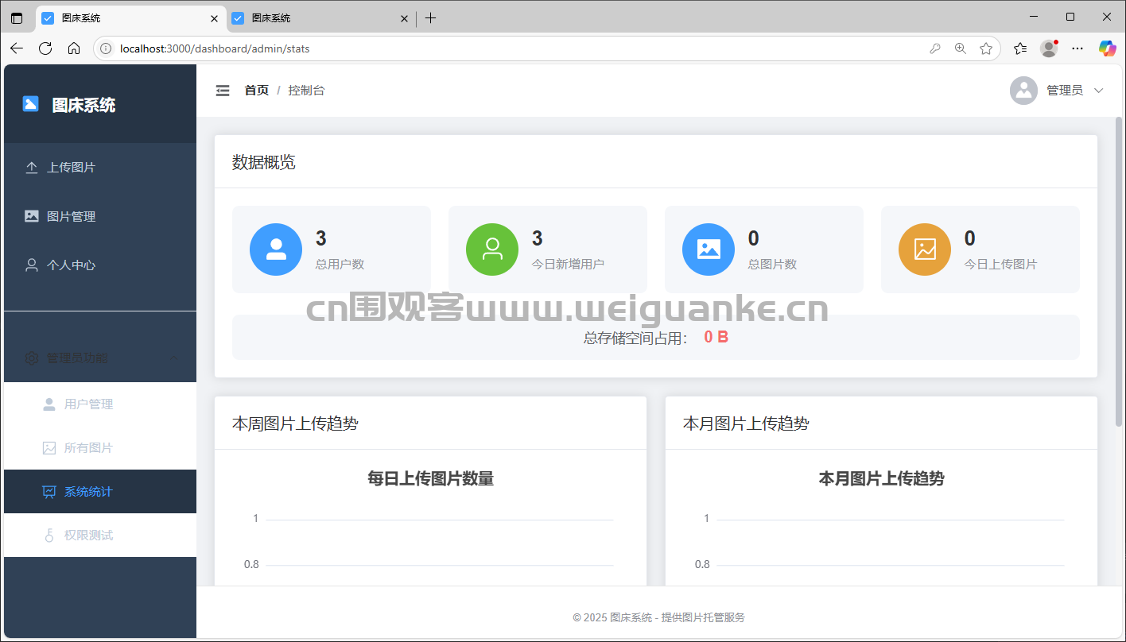This screenshot has width=1126, height=642.
Task: Click the picture icon beside 图片管理
Action: coord(32,216)
